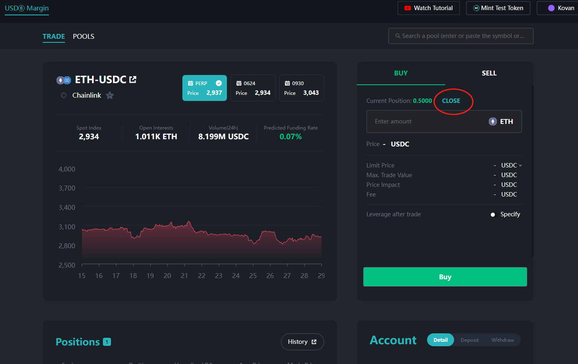
Task: Click the purple Kovan network icon
Action: point(551,8)
